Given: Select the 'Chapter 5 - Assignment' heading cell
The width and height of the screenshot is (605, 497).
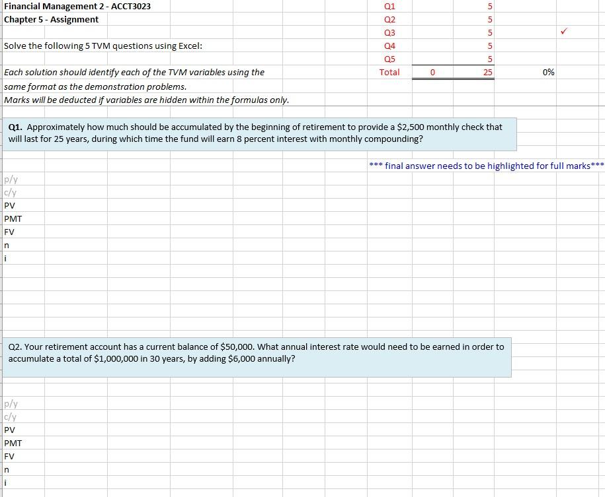Looking at the screenshot, I should pyautogui.click(x=52, y=19).
